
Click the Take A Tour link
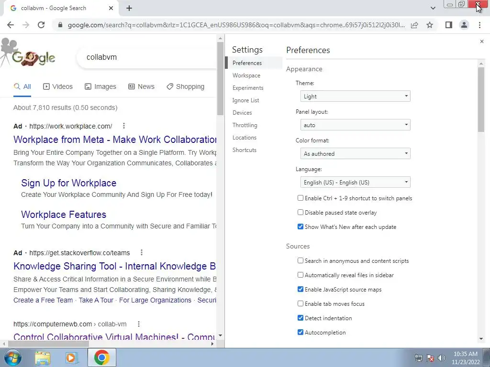[x=96, y=300]
